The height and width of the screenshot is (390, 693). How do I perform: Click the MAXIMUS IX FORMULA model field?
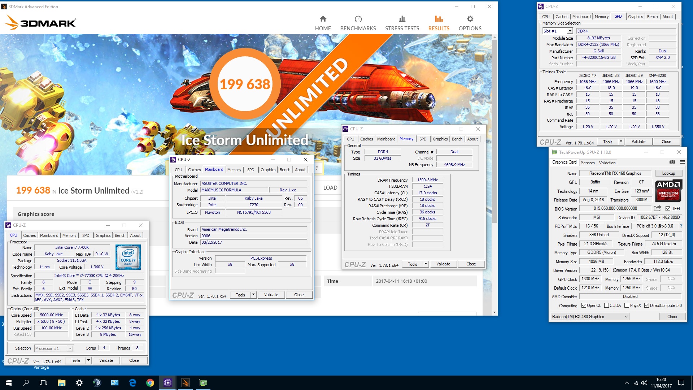(235, 190)
